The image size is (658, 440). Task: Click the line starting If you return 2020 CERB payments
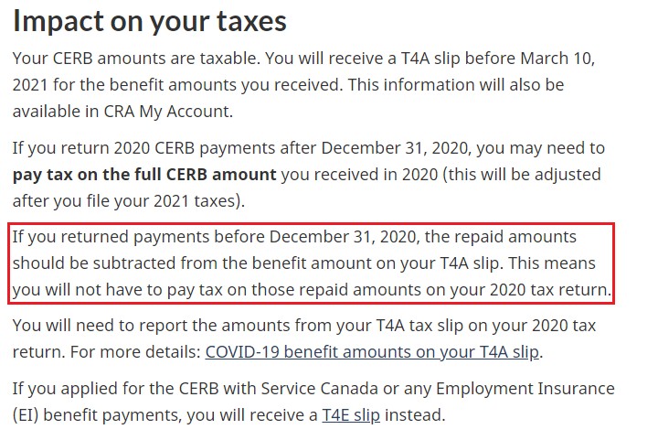pyautogui.click(x=309, y=148)
